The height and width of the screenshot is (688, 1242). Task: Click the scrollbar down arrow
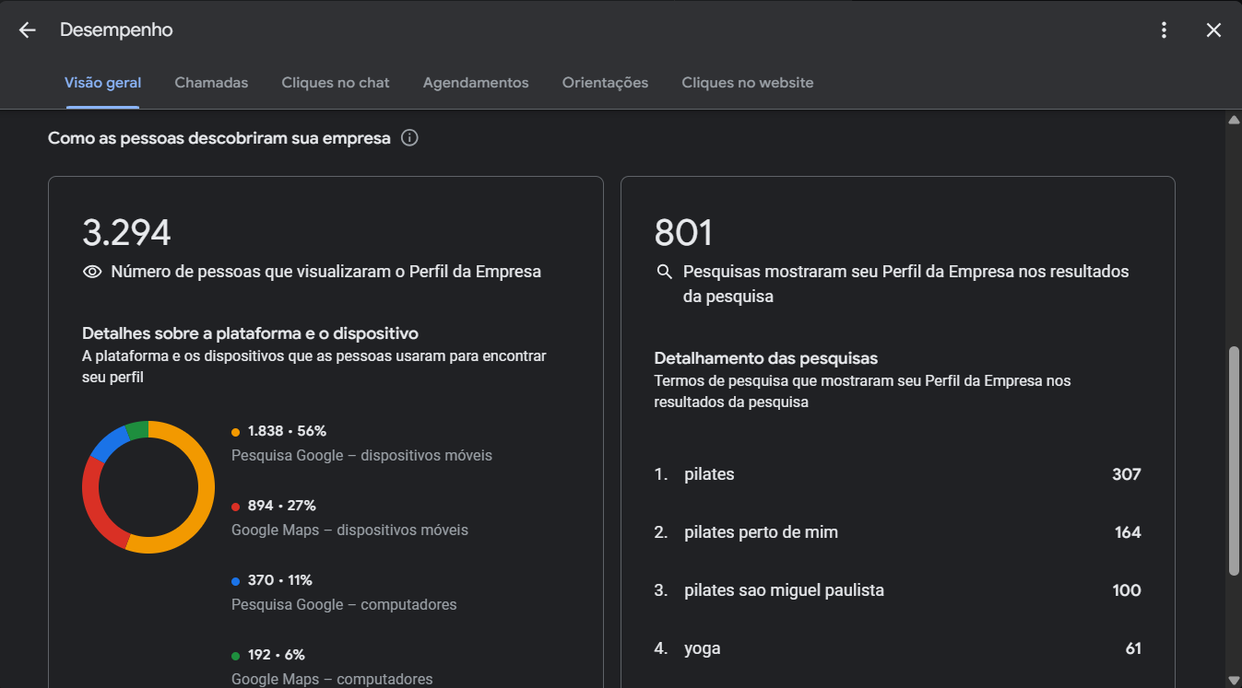[x=1234, y=680]
